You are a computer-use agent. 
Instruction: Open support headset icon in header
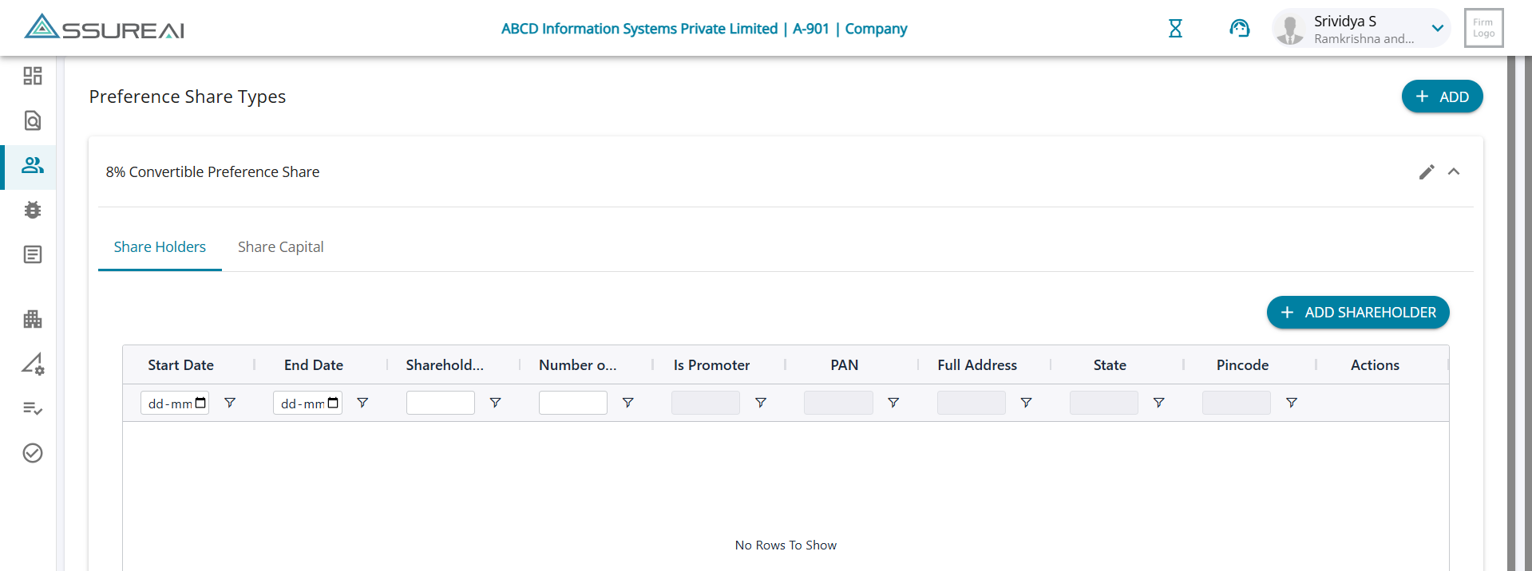pyautogui.click(x=1239, y=29)
